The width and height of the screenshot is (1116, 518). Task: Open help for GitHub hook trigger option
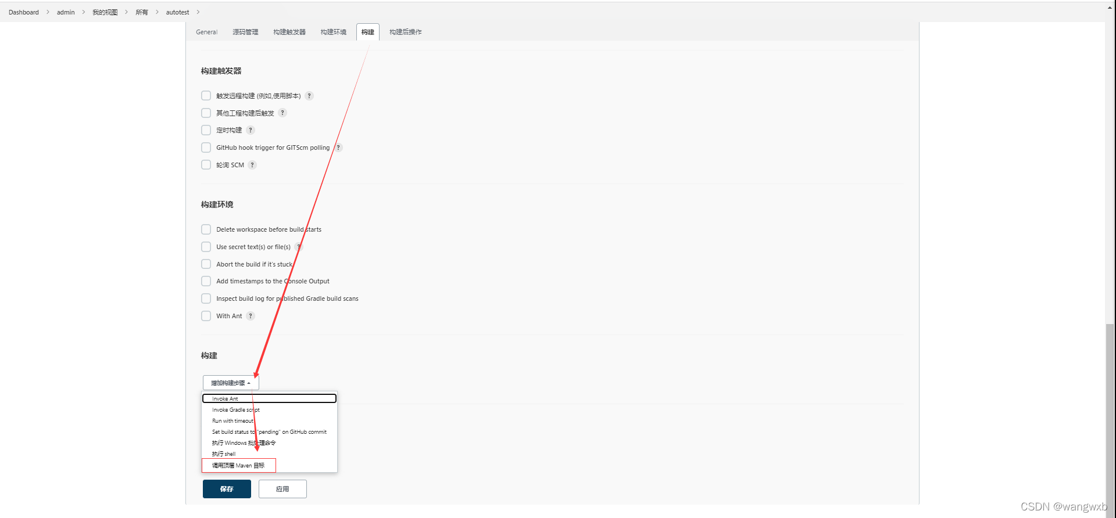click(x=338, y=148)
